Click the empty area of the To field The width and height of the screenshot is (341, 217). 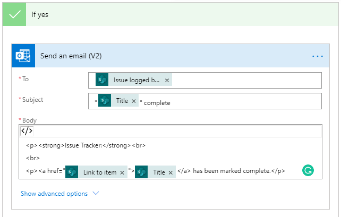tap(244, 80)
